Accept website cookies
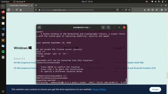This screenshot has width=168, height=94. (x=155, y=89)
